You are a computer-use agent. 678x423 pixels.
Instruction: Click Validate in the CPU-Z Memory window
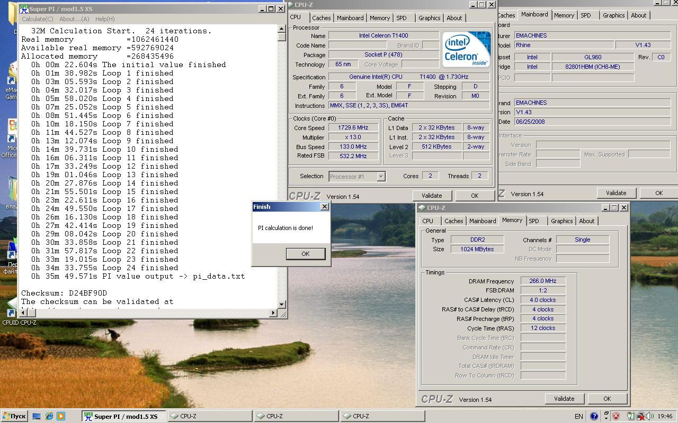pyautogui.click(x=564, y=399)
